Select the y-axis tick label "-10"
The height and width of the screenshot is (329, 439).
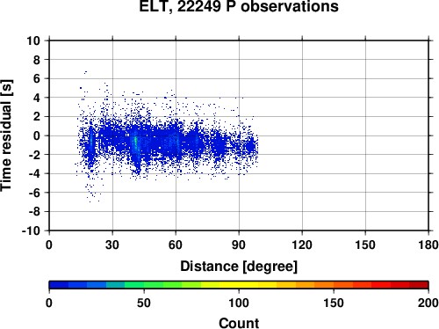(x=31, y=230)
